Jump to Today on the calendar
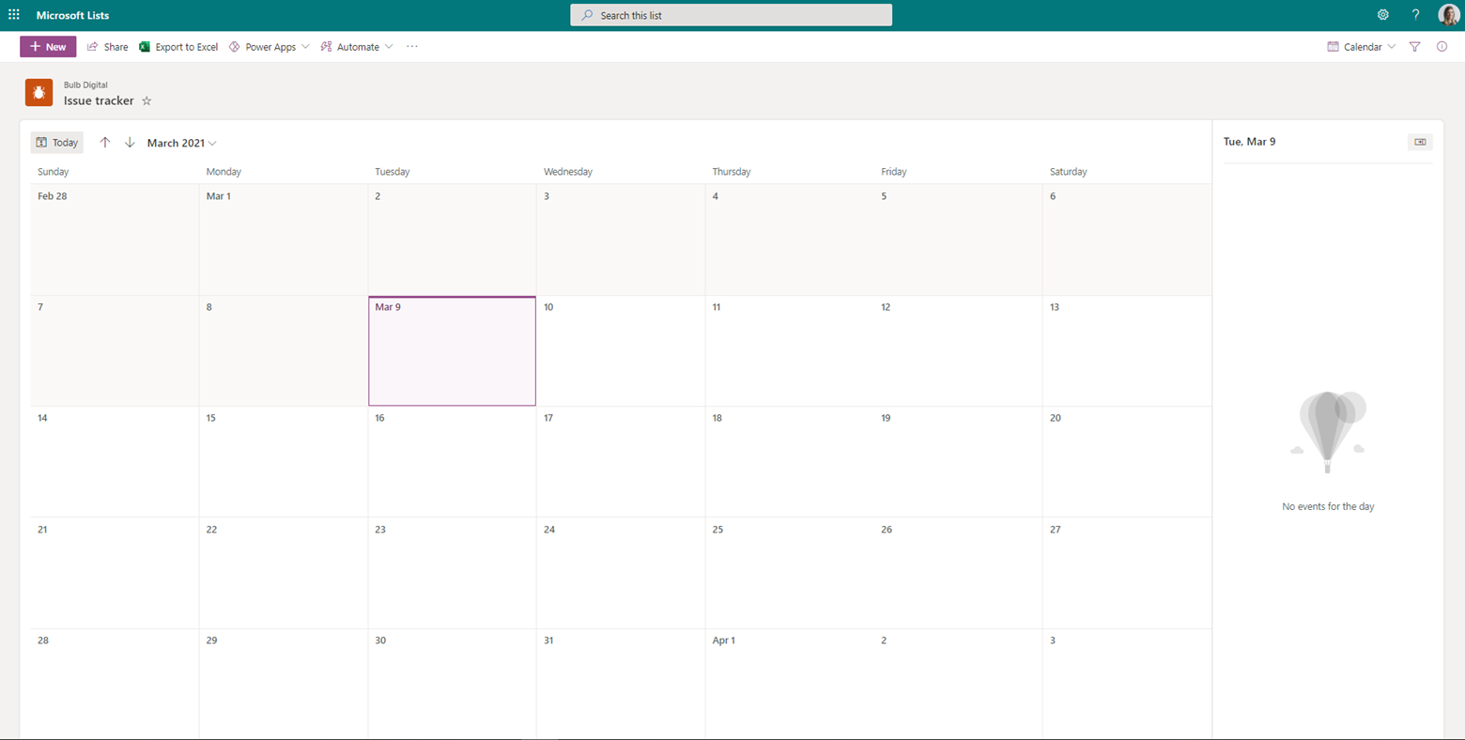 (x=56, y=142)
